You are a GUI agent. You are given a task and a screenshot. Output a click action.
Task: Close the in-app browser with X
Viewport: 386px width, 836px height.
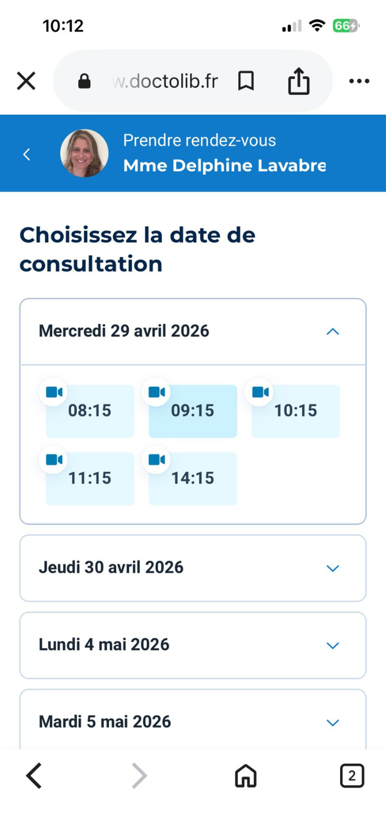(x=26, y=81)
